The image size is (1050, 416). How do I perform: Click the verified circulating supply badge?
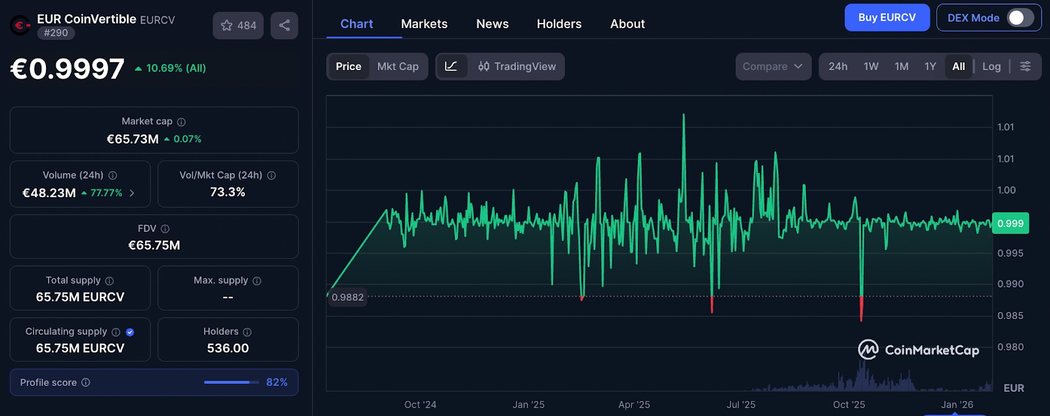coord(130,332)
